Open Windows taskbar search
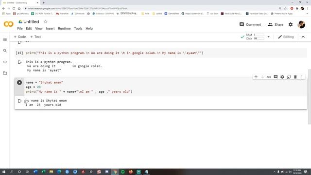This screenshot has width=311, height=175. coord(12,172)
